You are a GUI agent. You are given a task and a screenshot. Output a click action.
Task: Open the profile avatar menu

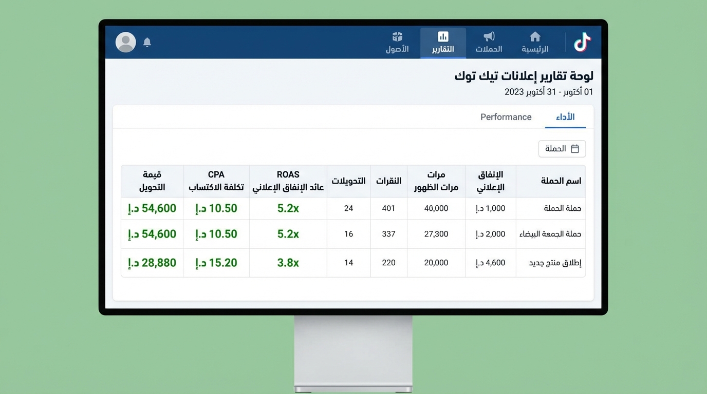pos(125,43)
